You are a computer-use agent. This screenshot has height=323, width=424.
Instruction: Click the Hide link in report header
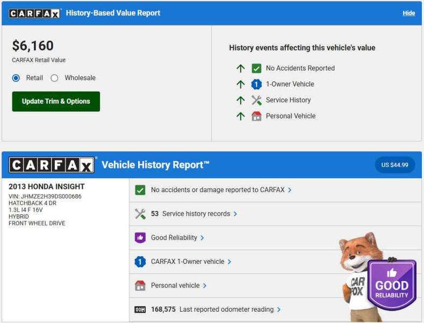pos(408,13)
